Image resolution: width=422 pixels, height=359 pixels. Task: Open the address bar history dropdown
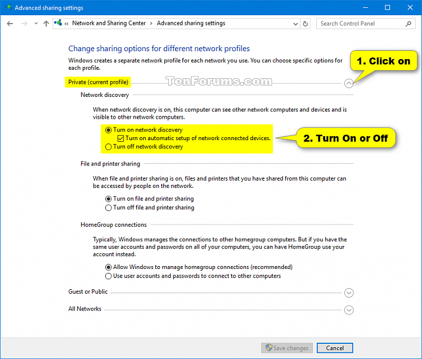click(x=295, y=24)
